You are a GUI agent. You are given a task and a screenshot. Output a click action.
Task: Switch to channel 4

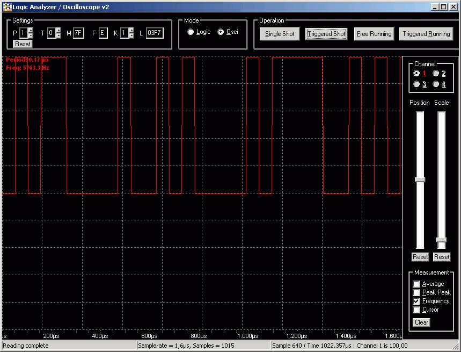point(436,84)
